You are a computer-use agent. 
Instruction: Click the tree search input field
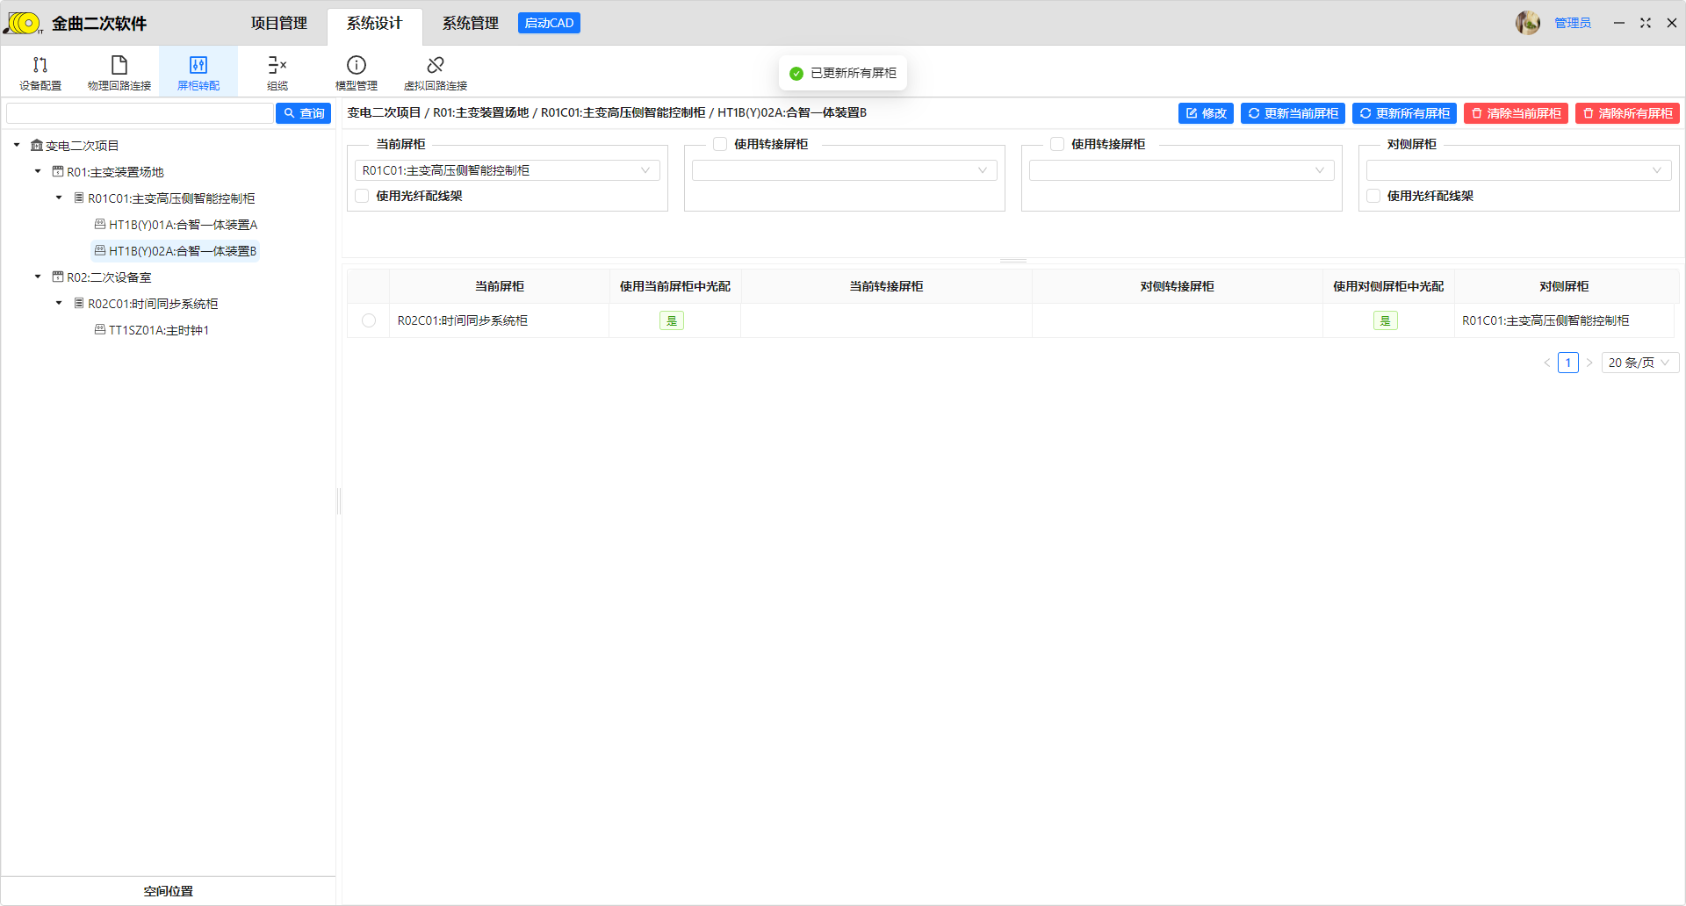click(x=140, y=113)
